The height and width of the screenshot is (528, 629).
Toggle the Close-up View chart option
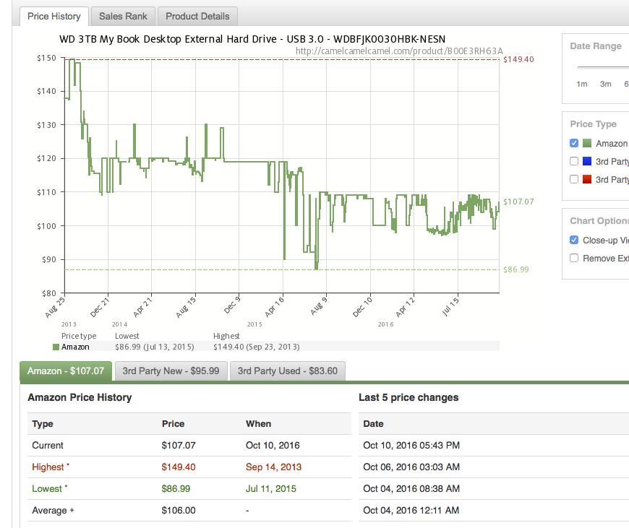pyautogui.click(x=574, y=240)
